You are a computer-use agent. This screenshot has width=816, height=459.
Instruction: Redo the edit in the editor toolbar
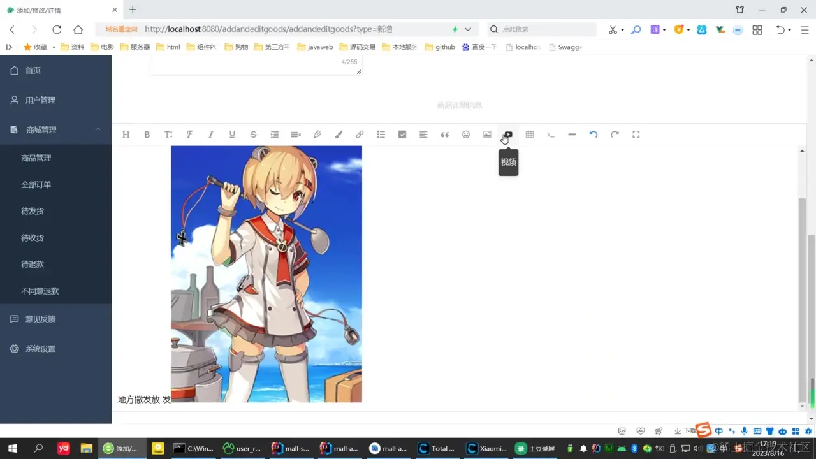click(x=615, y=135)
